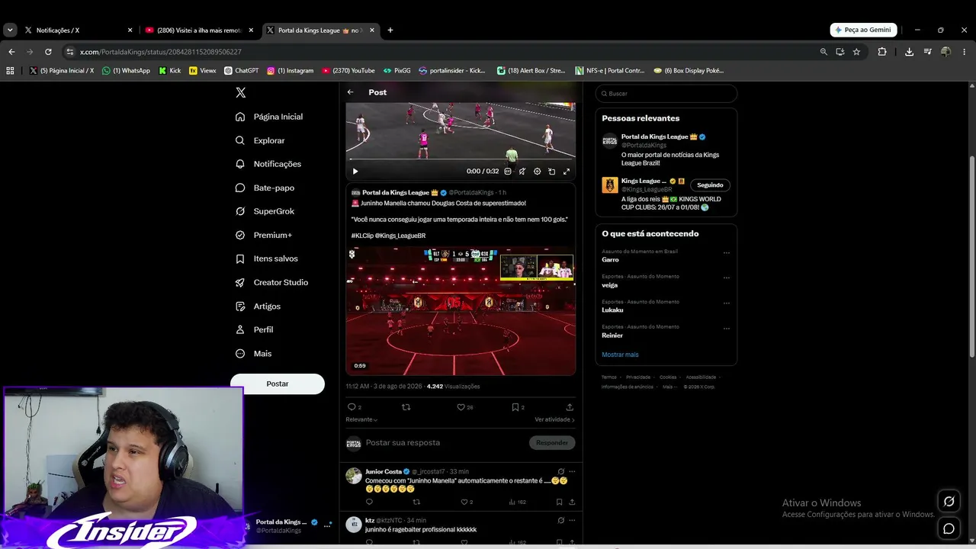Open a new browser tab

click(x=390, y=30)
